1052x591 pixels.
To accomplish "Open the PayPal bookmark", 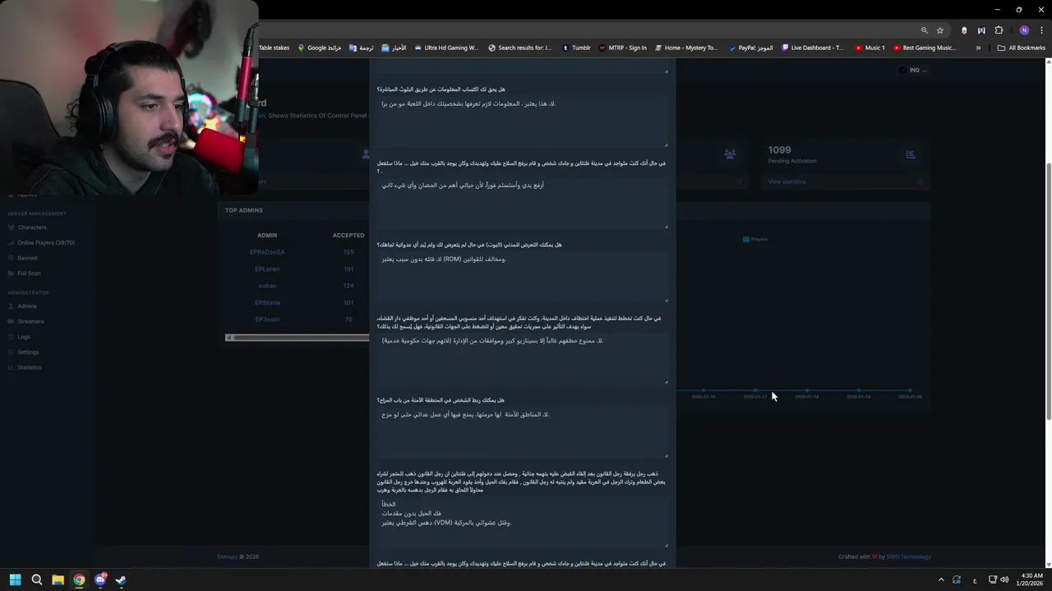I will tap(750, 48).
